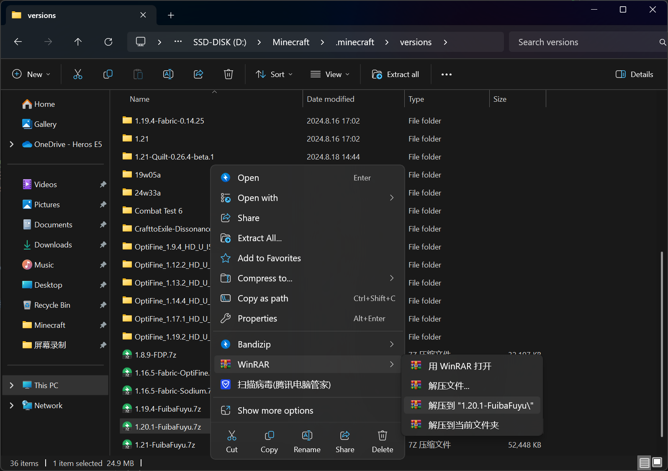Switch to the details list view icon in the status bar
Screen dimensions: 668x471
click(x=645, y=463)
